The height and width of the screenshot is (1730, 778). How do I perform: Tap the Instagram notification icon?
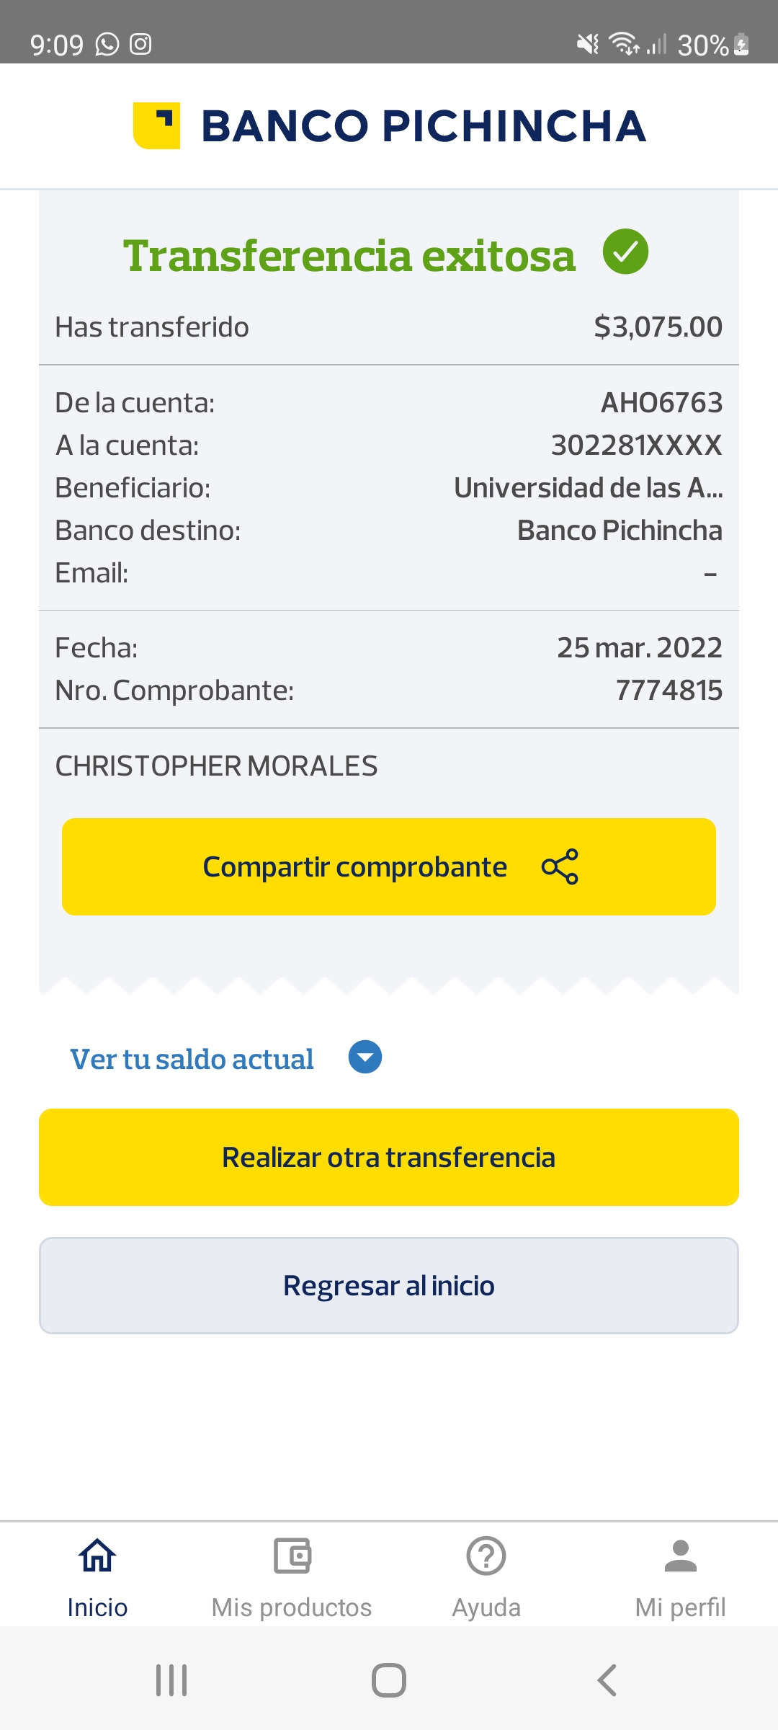(140, 45)
